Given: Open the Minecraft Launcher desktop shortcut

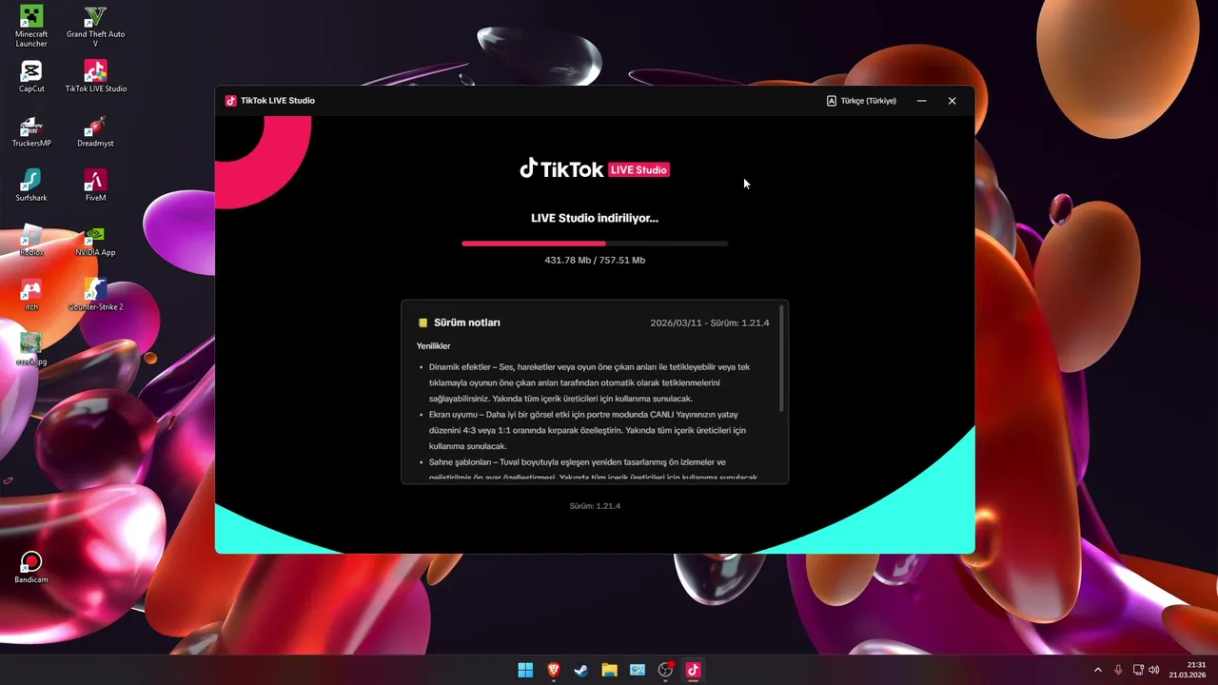Looking at the screenshot, I should tap(31, 26).
